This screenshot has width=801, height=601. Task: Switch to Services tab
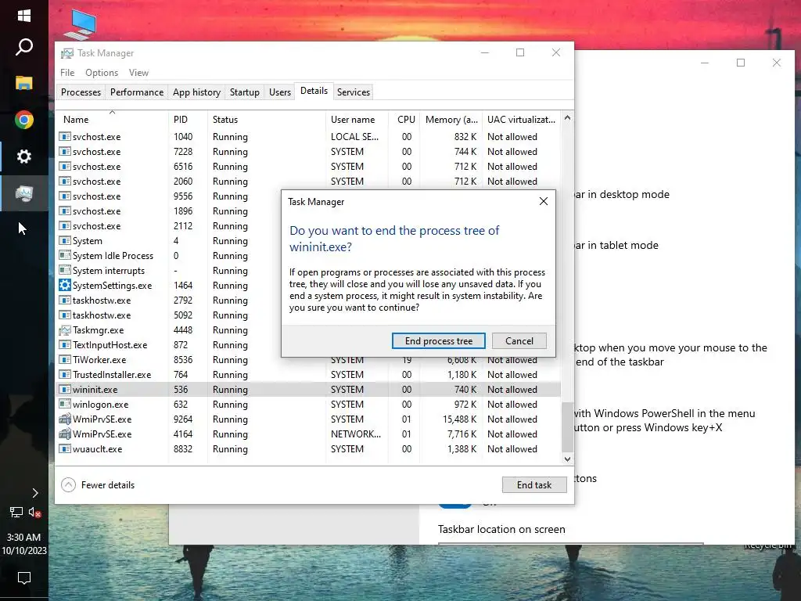(353, 92)
